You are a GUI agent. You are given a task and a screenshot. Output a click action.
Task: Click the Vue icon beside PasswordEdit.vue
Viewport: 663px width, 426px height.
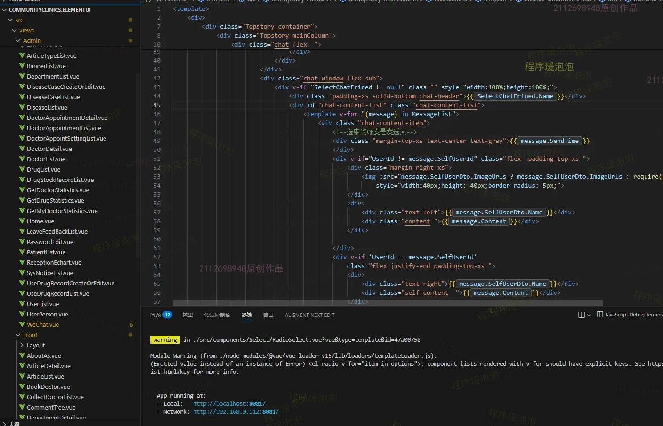[22, 242]
